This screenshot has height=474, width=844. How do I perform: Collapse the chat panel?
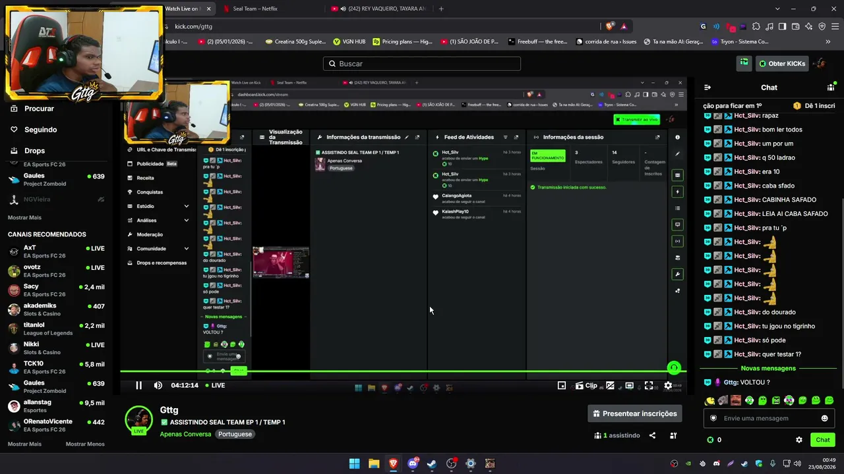coord(708,88)
